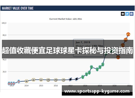Click the Sampdoria crest marker above 2017
The width and height of the screenshot is (135, 98).
(70, 80)
